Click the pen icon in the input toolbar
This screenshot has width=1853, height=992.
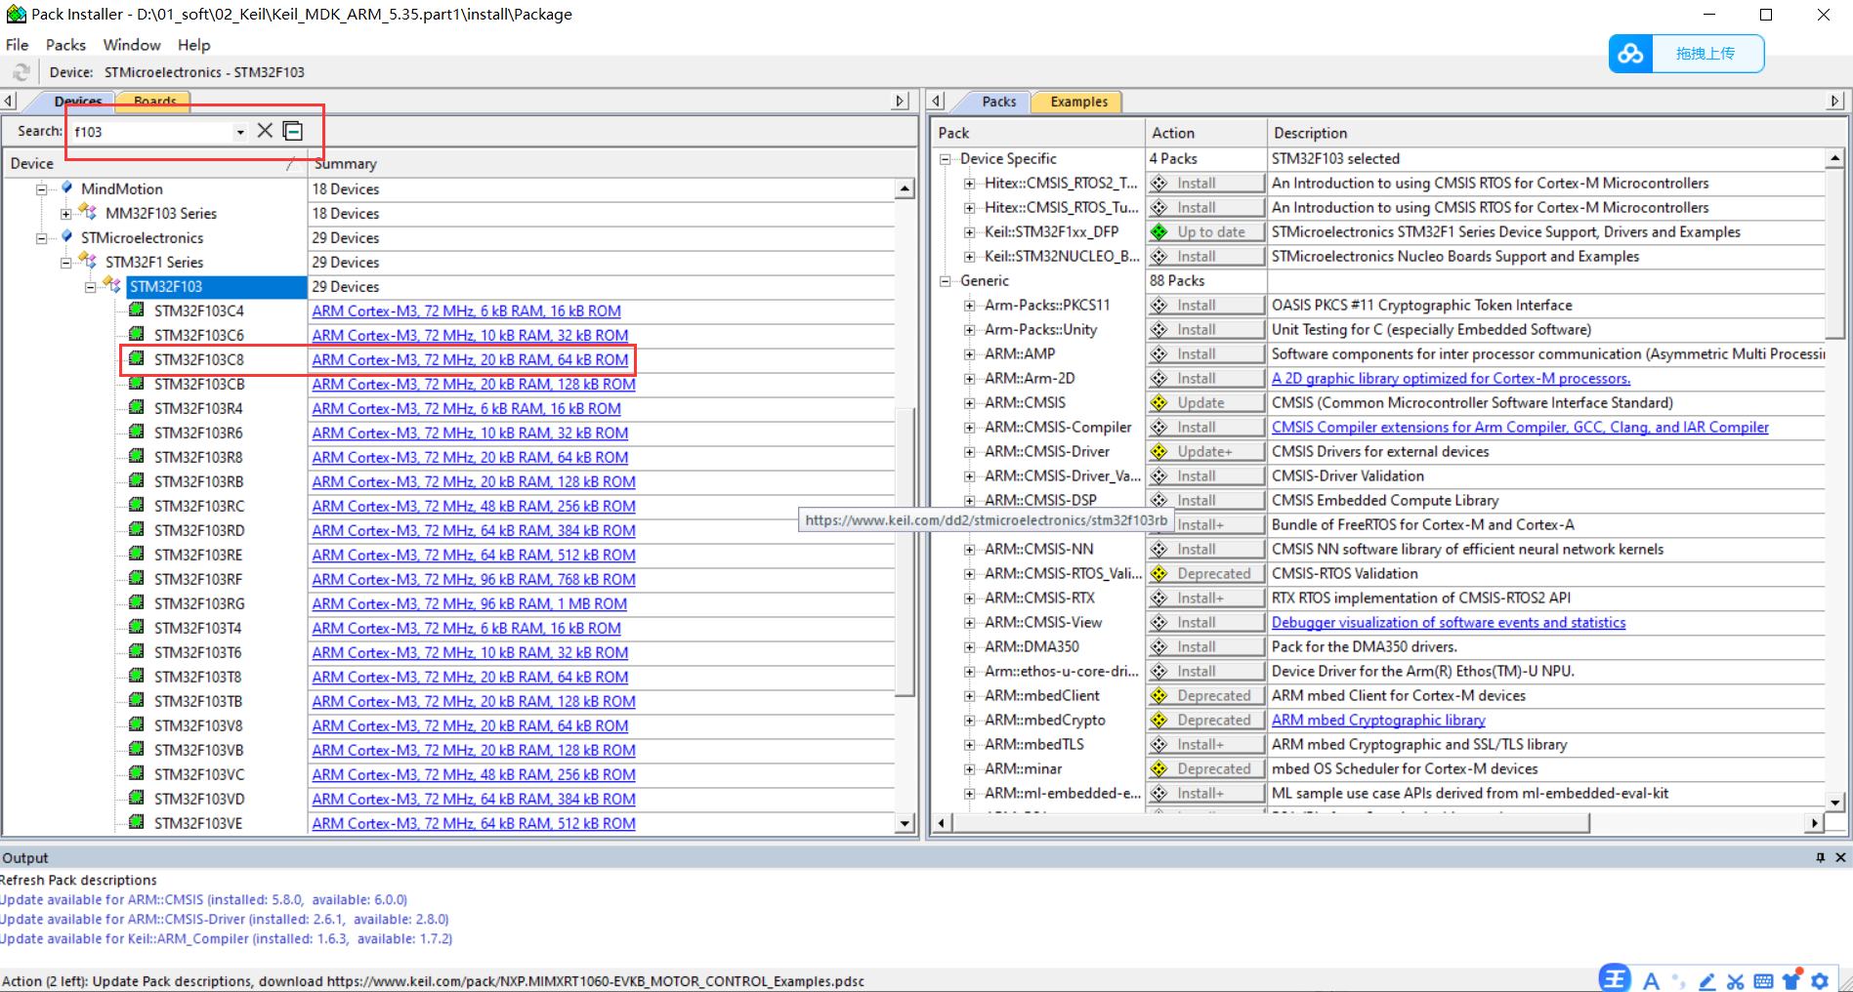click(x=1706, y=981)
